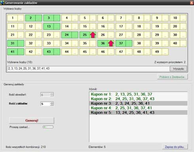
Task: Click the selected numbers text field
Action: 88,68
